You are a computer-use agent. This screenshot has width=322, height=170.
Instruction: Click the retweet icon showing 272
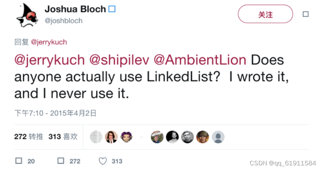[61, 161]
